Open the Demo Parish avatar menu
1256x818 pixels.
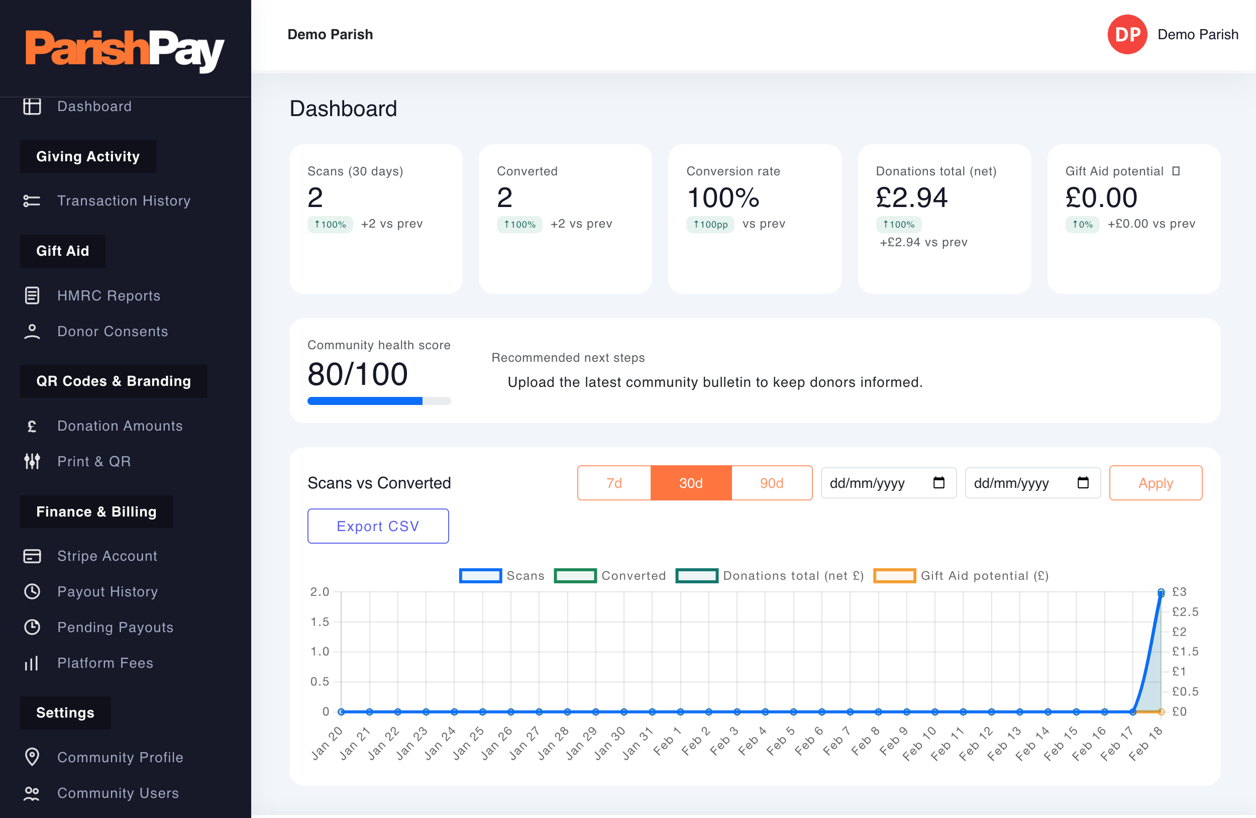1128,34
